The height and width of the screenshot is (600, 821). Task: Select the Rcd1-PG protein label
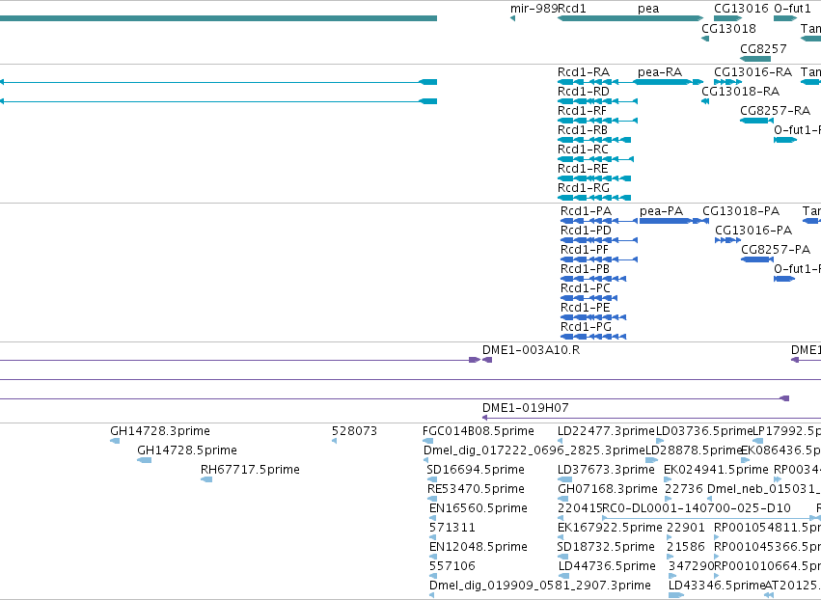pyautogui.click(x=586, y=327)
